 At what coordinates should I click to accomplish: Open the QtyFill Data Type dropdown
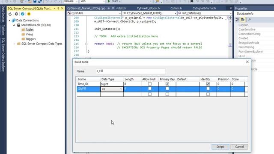121,89
